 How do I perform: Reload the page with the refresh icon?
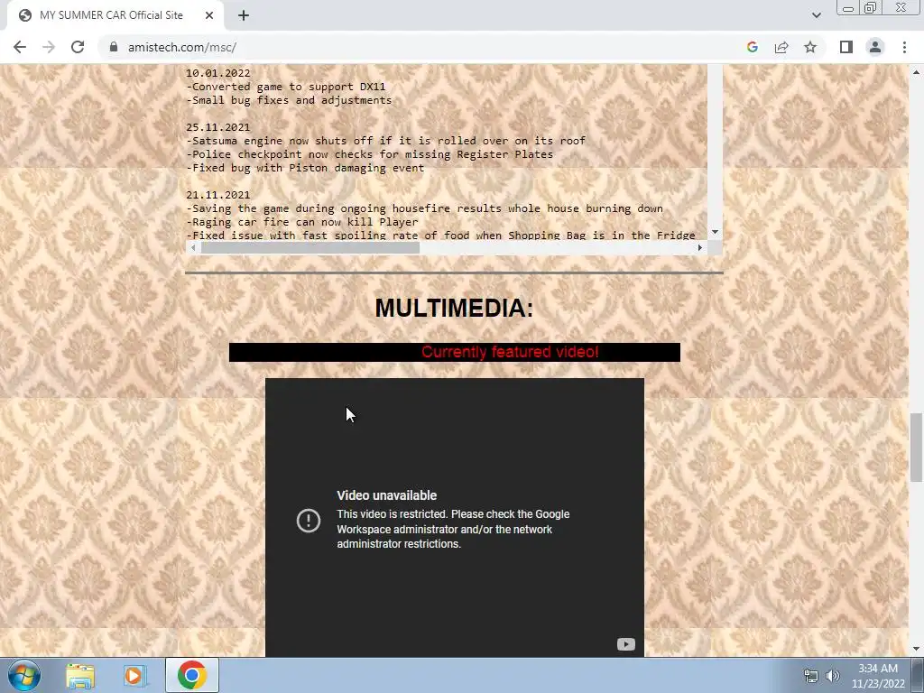[x=78, y=47]
